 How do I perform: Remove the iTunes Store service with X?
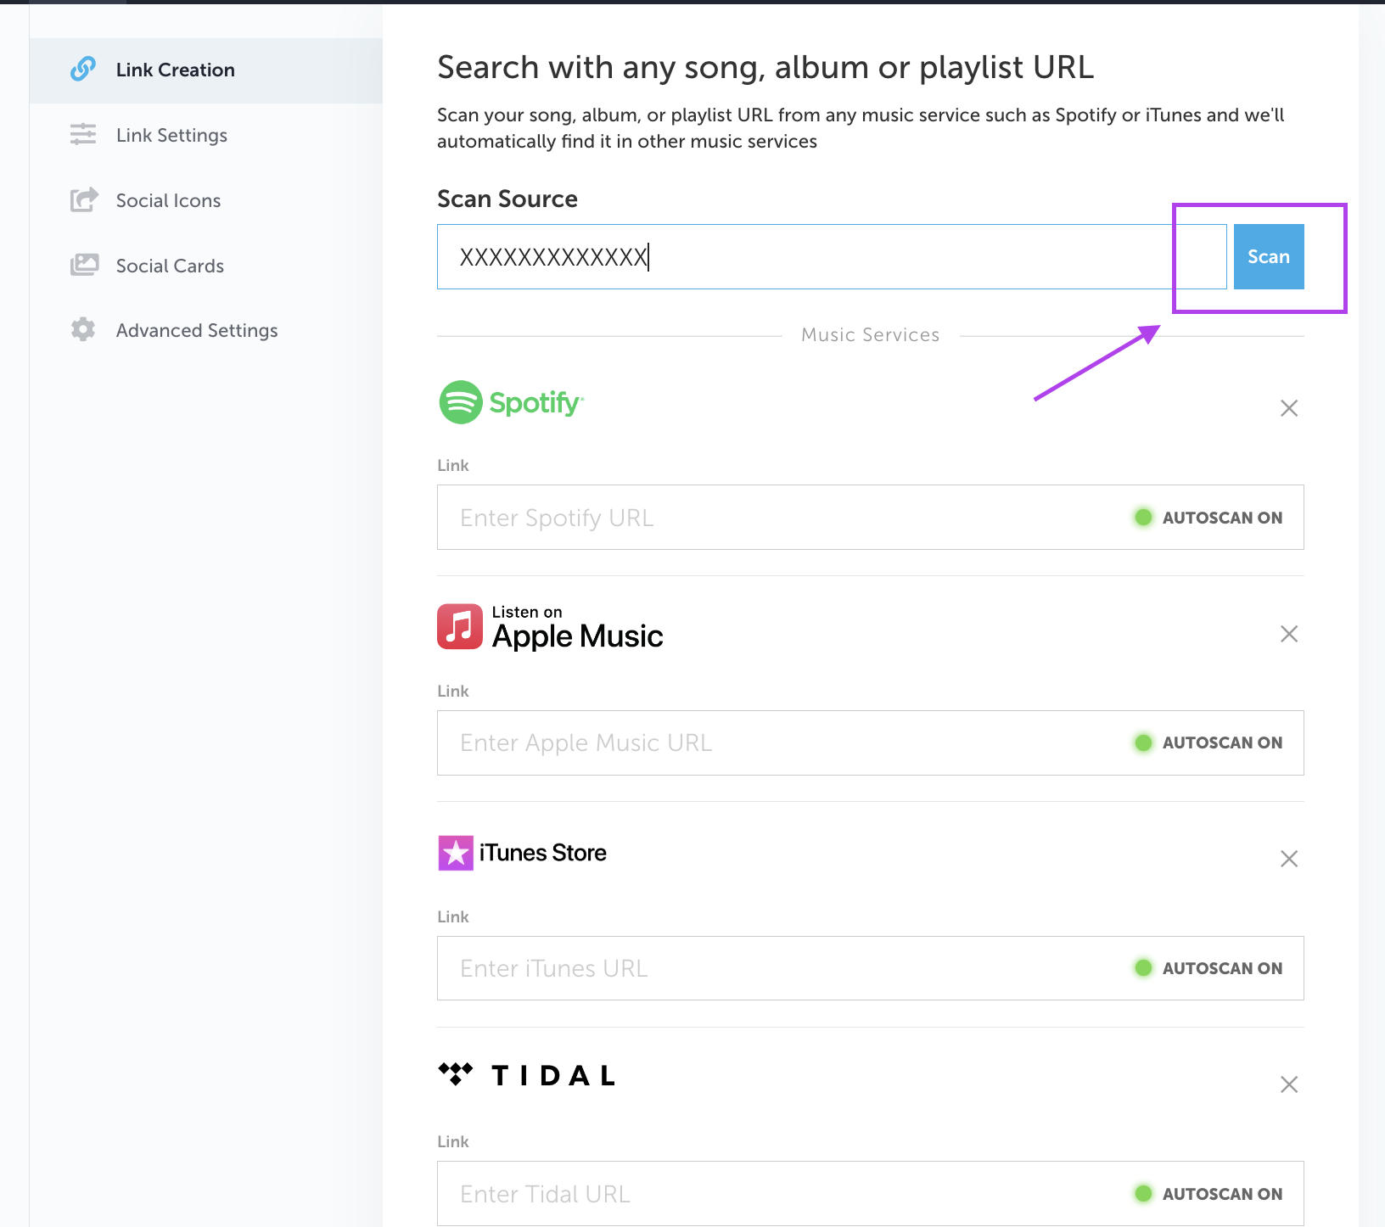pos(1289,859)
